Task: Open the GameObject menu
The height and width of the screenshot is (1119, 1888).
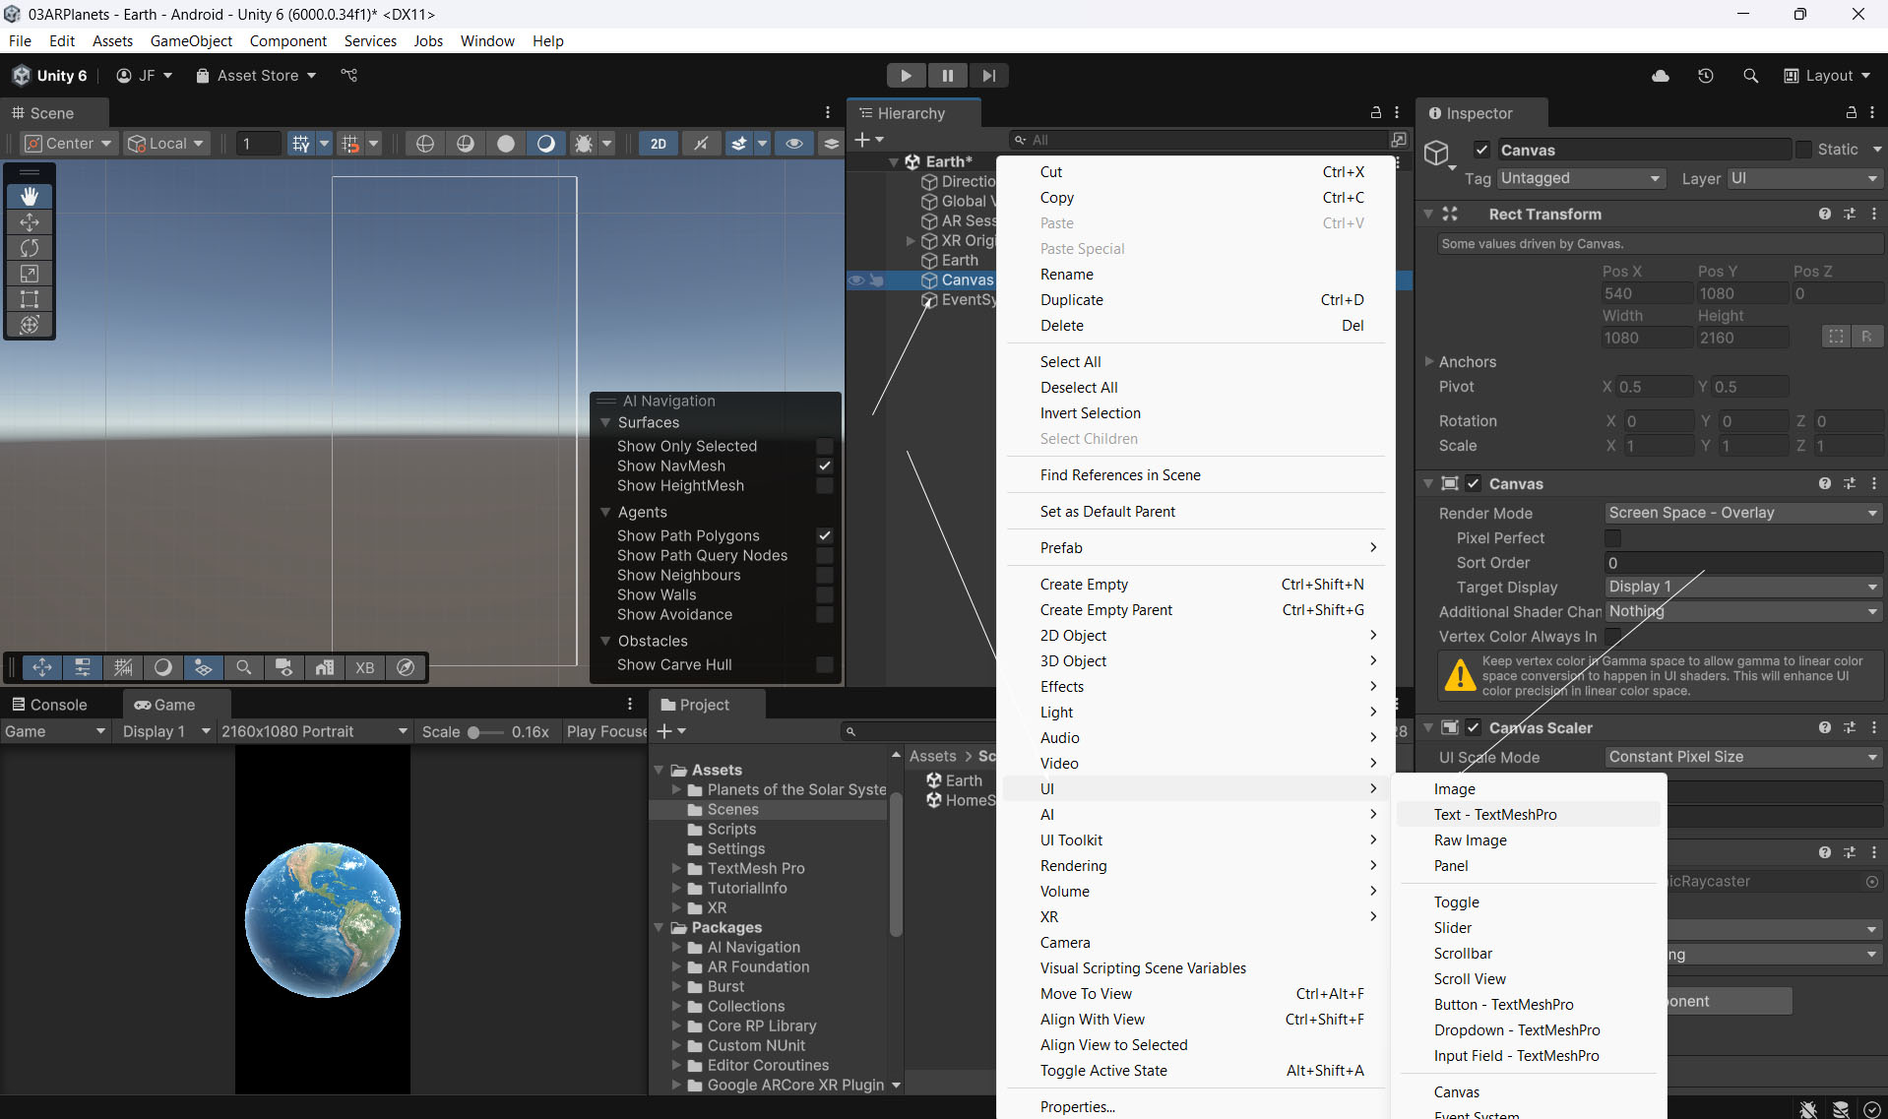Action: tap(191, 41)
